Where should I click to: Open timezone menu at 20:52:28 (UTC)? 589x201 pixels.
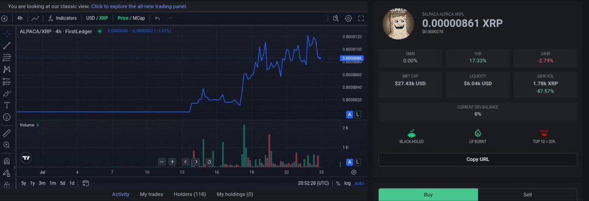(x=313, y=183)
